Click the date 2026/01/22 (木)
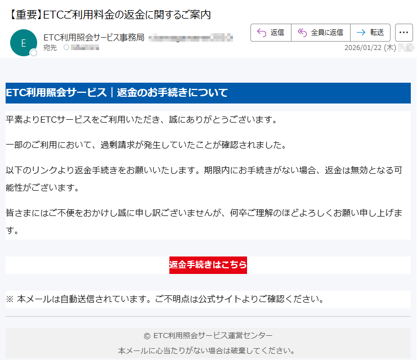 370,48
